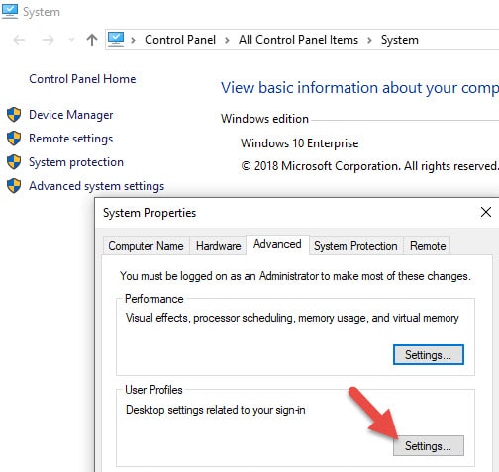Click the Advanced system settings shield icon
The width and height of the screenshot is (499, 472).
coord(14,186)
